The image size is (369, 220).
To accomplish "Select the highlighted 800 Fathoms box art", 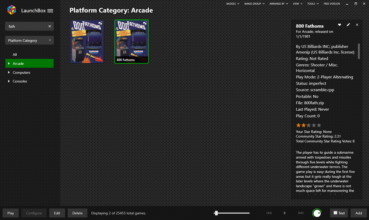I will [x=131, y=42].
